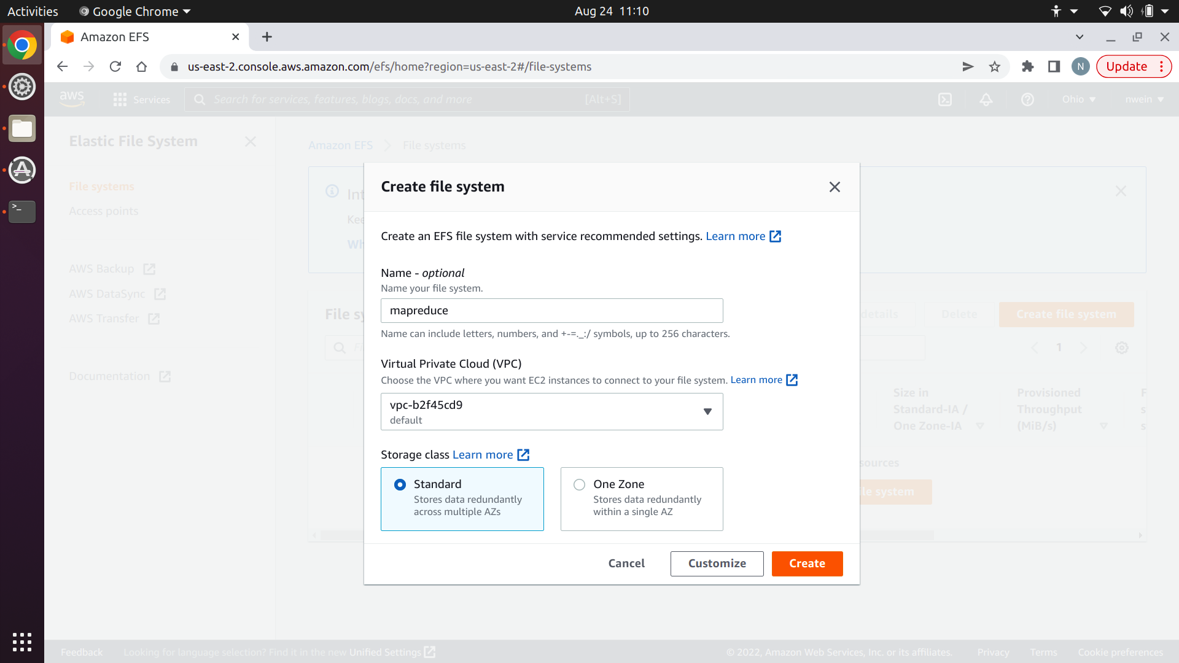Click the AWS help question-mark icon
The width and height of the screenshot is (1179, 663).
[x=1027, y=99]
